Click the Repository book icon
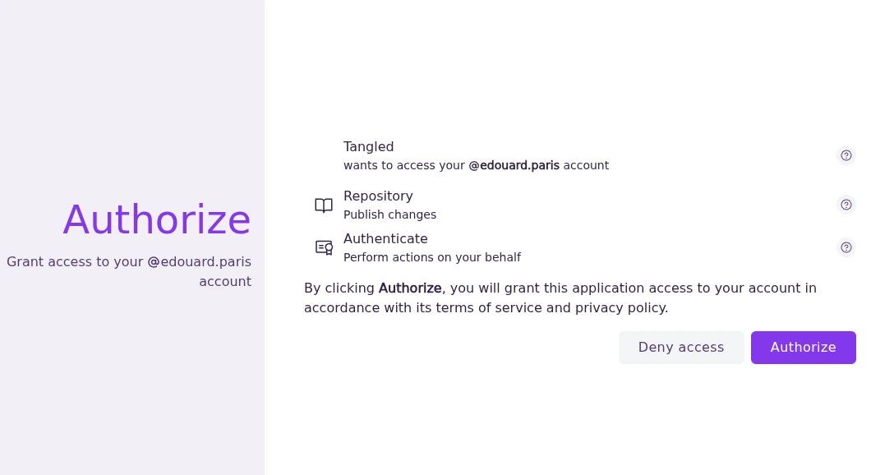The height and width of the screenshot is (475, 894). click(324, 205)
